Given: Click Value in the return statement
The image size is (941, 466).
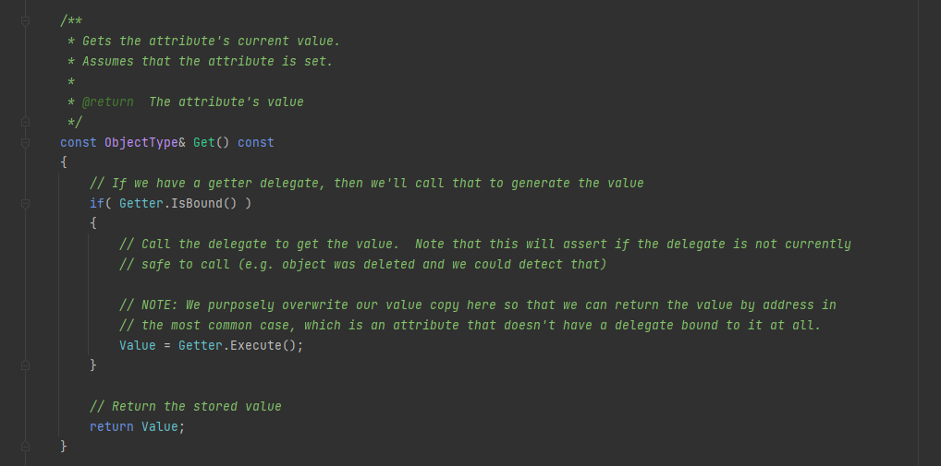Looking at the screenshot, I should click(x=159, y=426).
